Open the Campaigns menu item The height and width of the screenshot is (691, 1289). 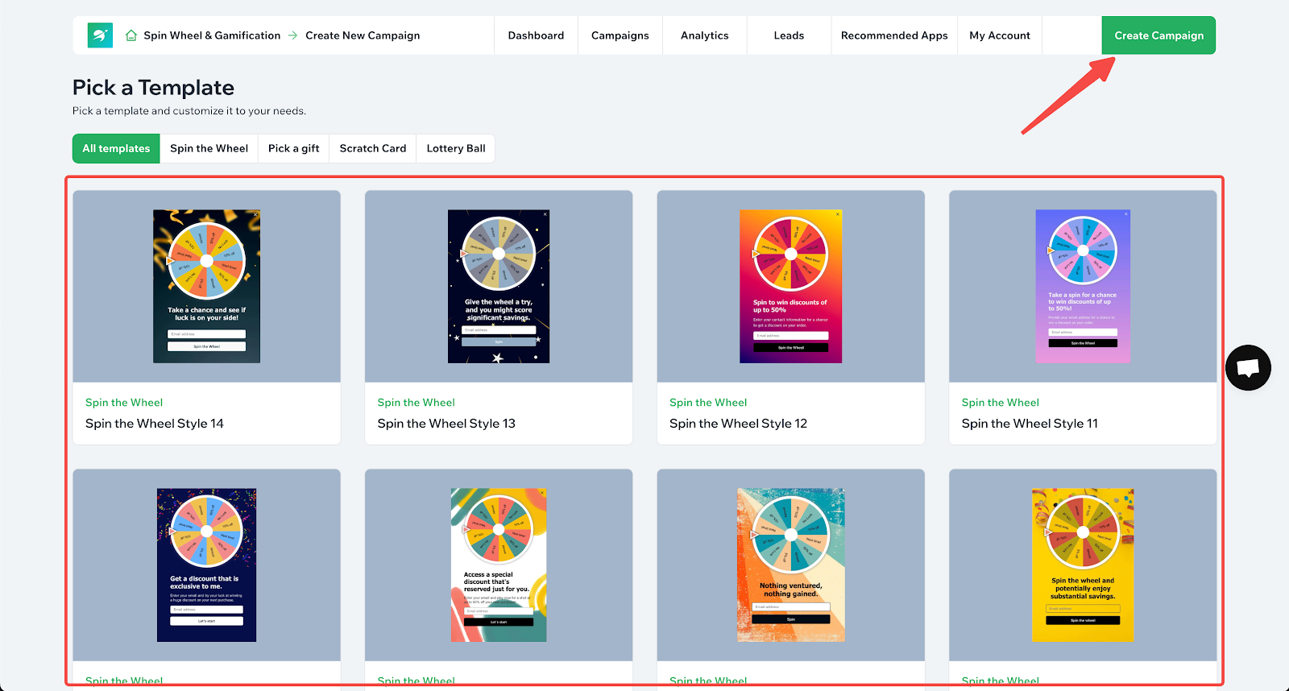[x=620, y=35]
